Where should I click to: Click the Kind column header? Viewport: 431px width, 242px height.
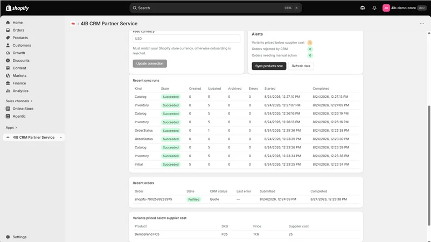tap(138, 89)
